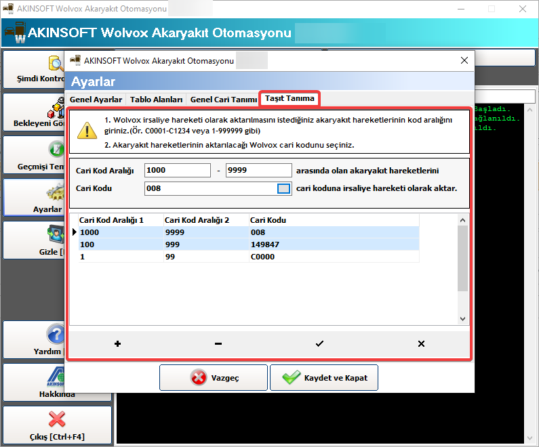The width and height of the screenshot is (539, 447).
Task: Confirm the record with the checkmark icon
Action: point(320,343)
